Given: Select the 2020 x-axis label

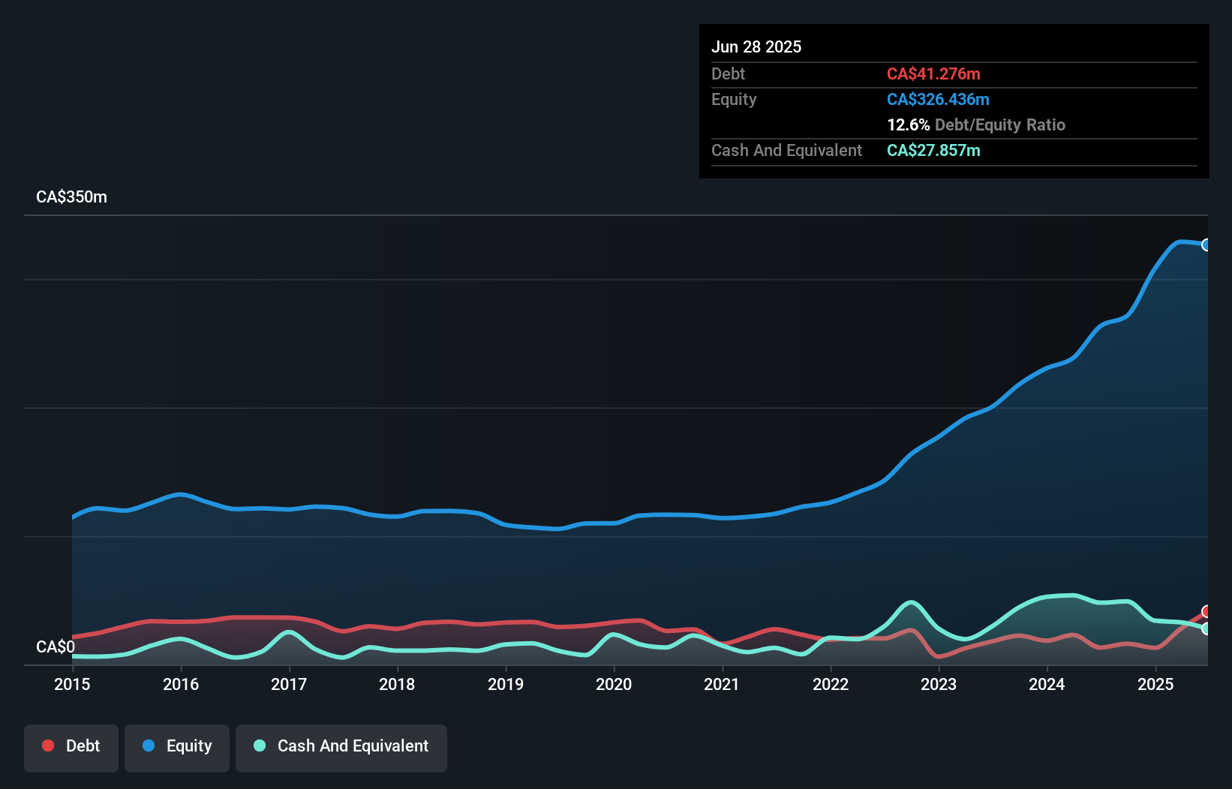Looking at the screenshot, I should click(x=614, y=684).
